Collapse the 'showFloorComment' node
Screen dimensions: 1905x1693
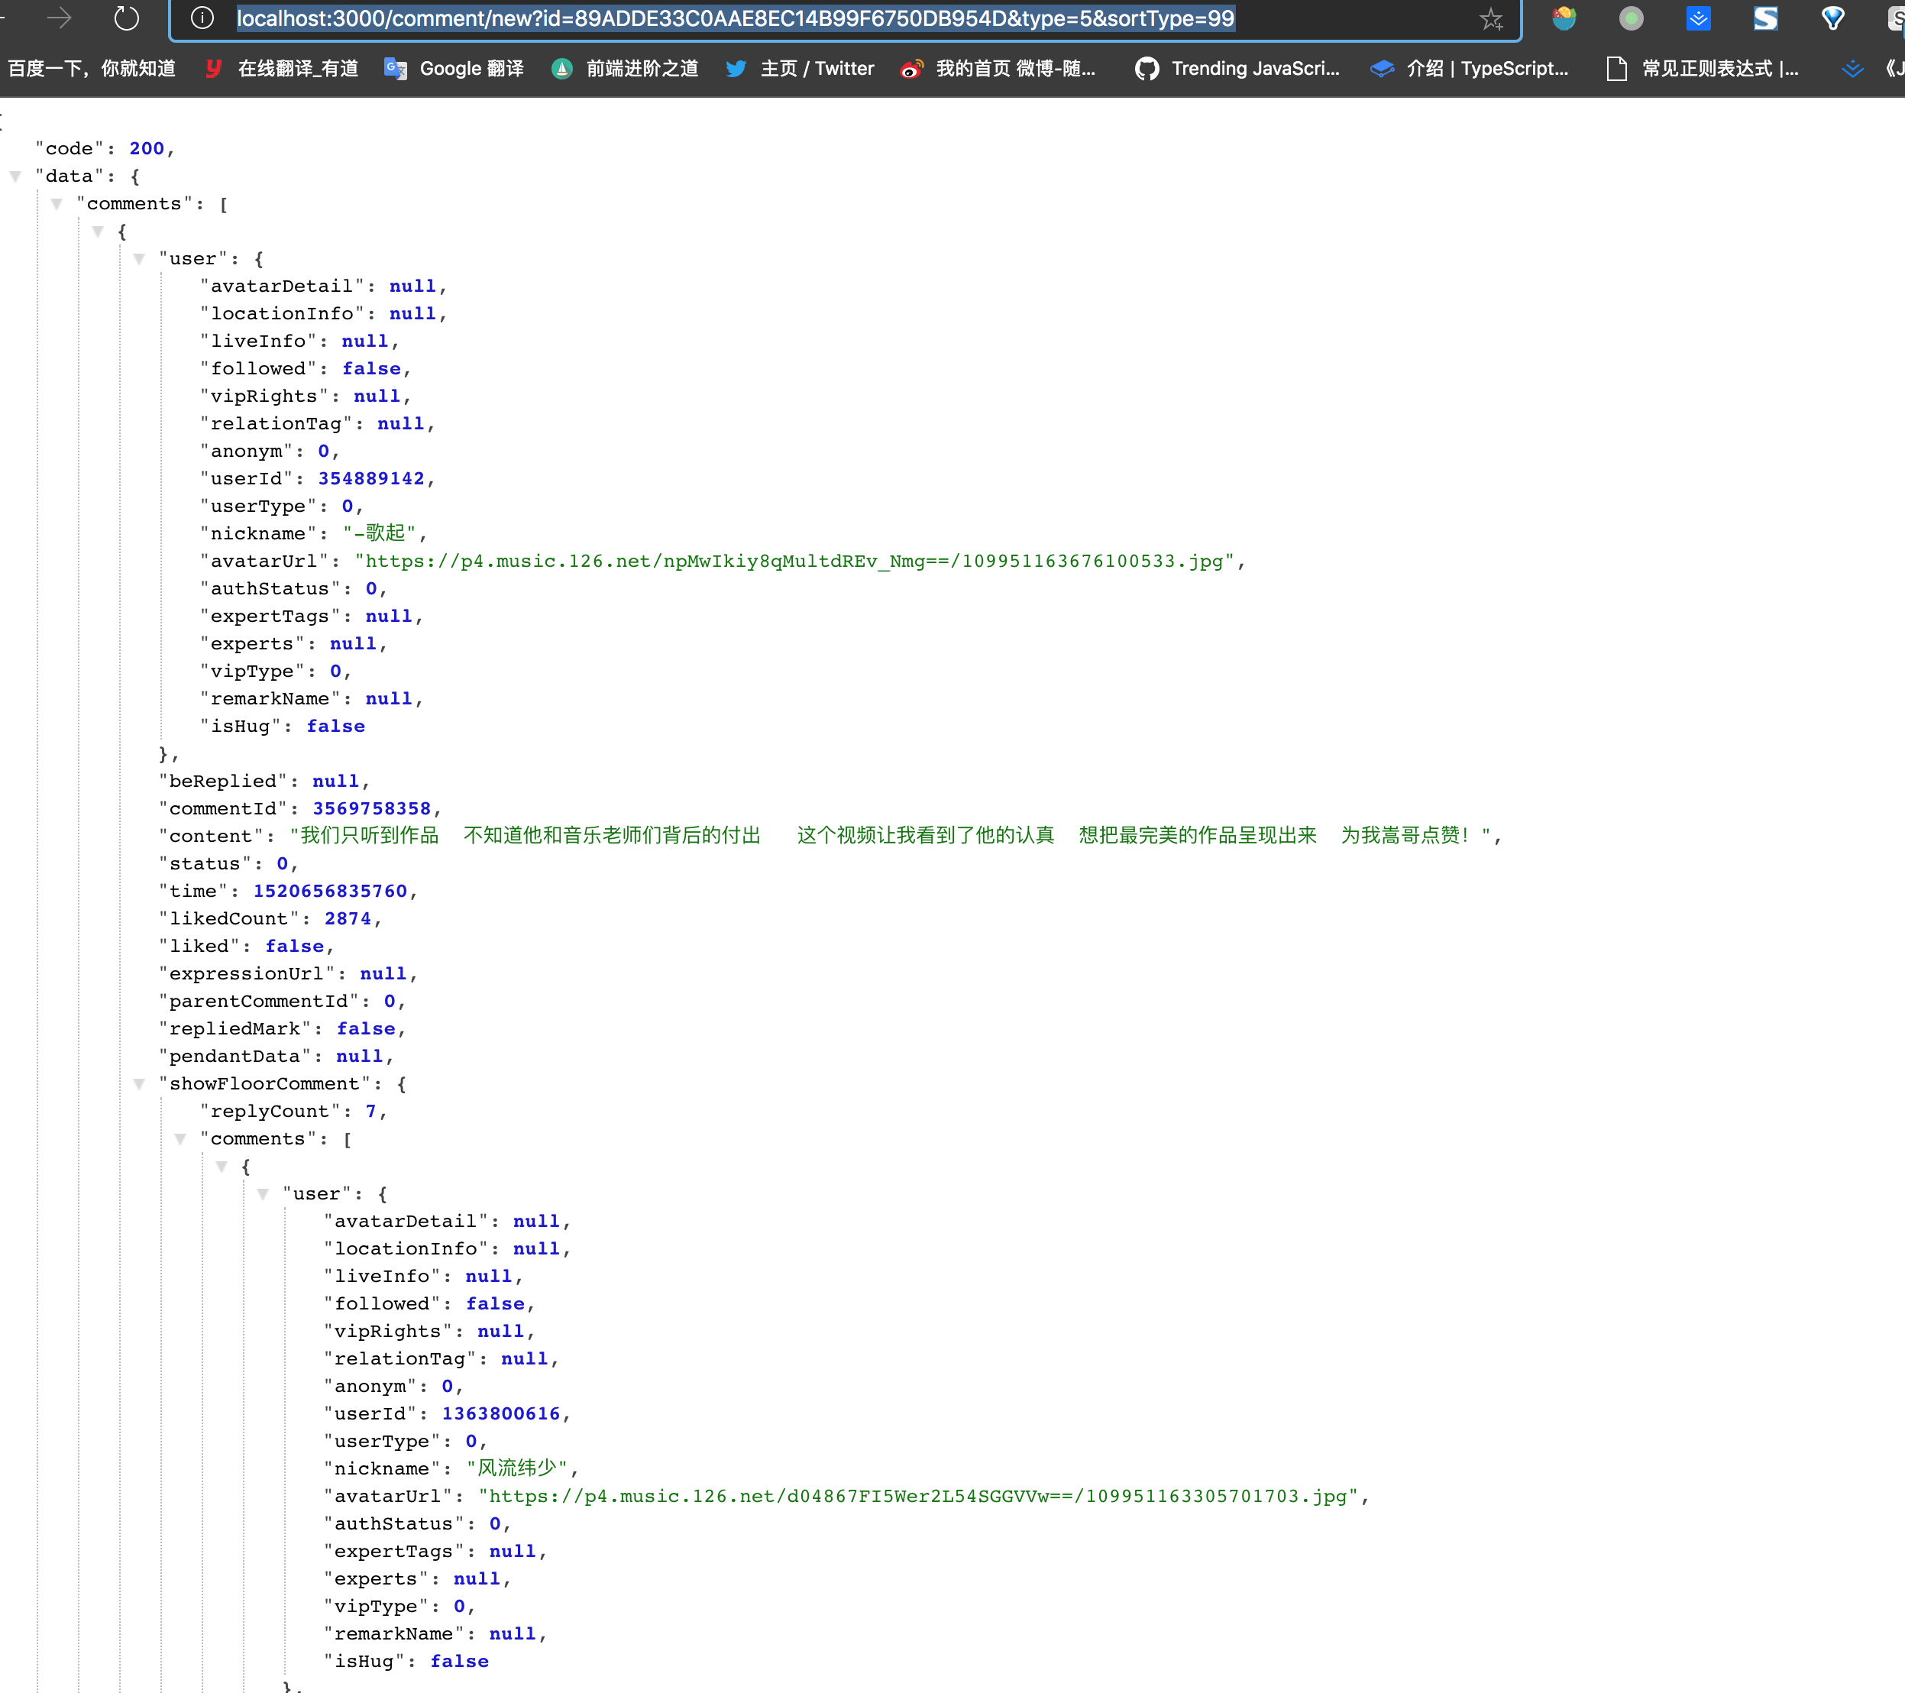tap(140, 1083)
